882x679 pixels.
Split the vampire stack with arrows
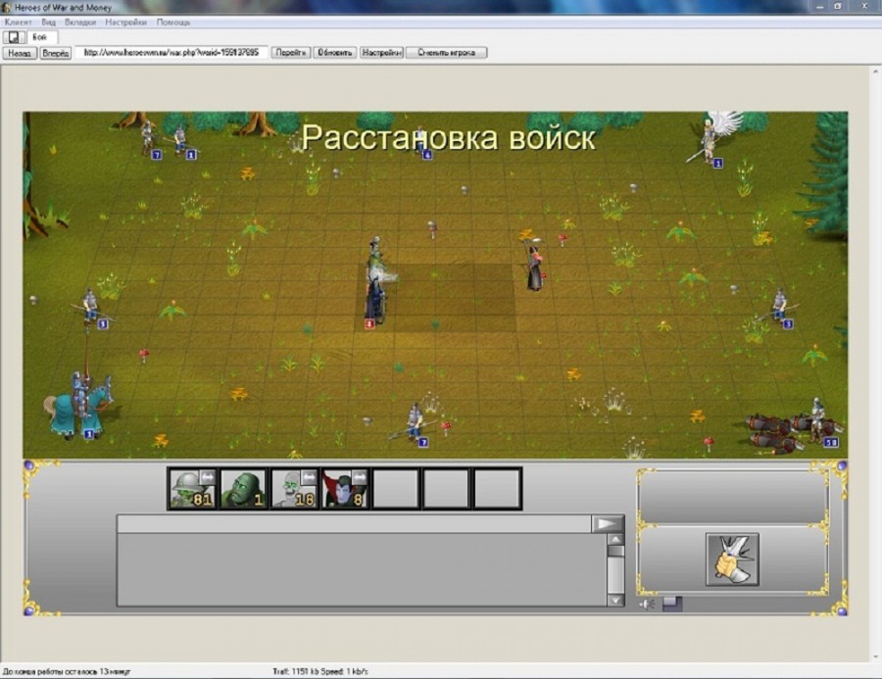359,477
